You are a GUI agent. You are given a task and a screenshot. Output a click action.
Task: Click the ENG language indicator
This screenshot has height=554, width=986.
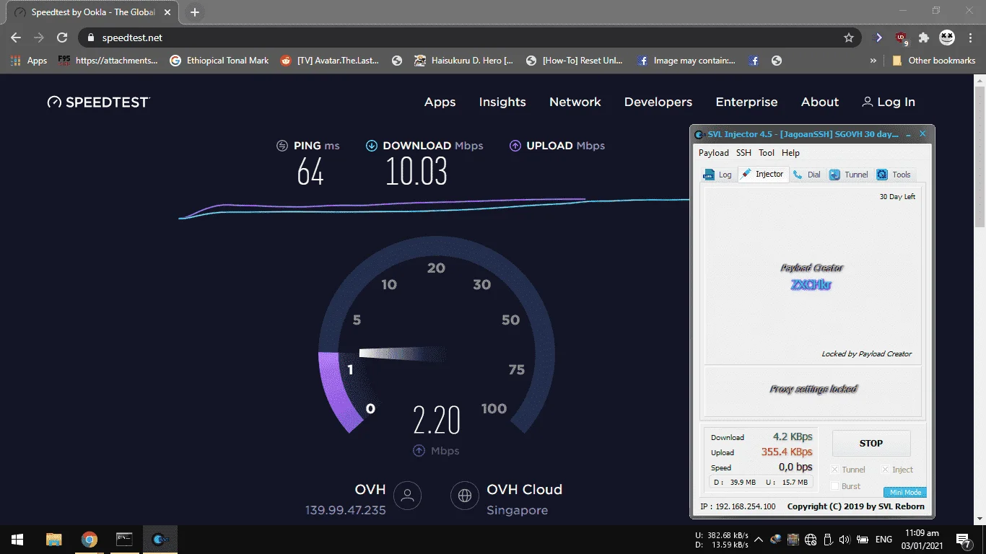[884, 540]
